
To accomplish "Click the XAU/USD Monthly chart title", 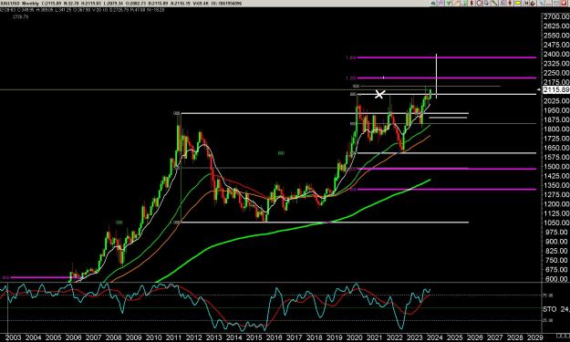I will coord(20,4).
